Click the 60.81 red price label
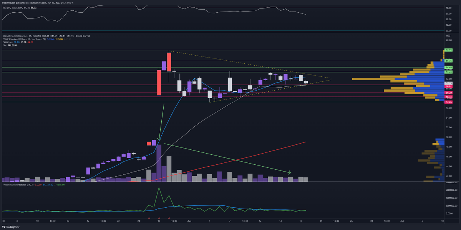Screen dimensions: 461x230 point(448,86)
